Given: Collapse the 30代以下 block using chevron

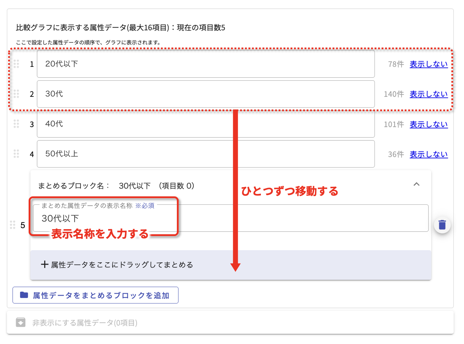Looking at the screenshot, I should [x=416, y=184].
